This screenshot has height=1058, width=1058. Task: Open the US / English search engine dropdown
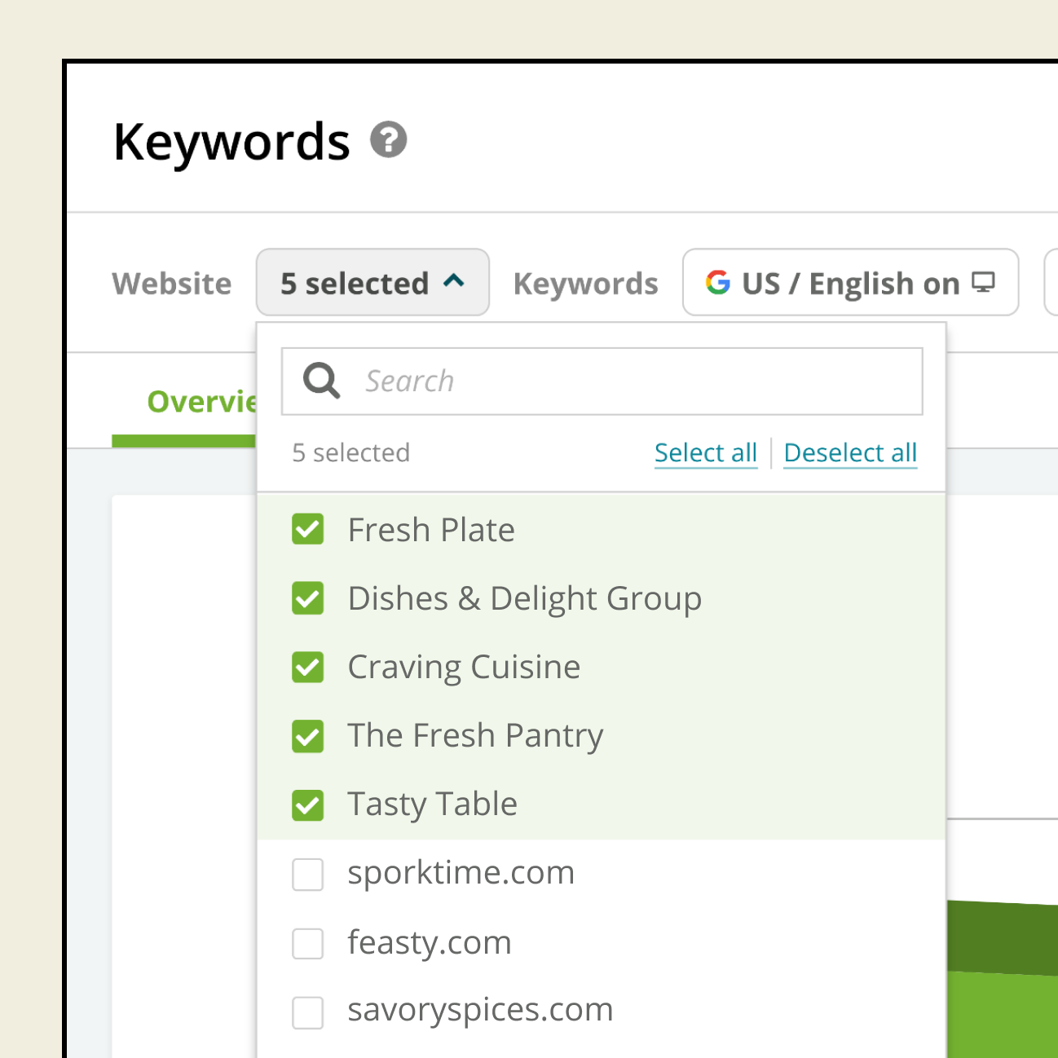click(x=850, y=283)
